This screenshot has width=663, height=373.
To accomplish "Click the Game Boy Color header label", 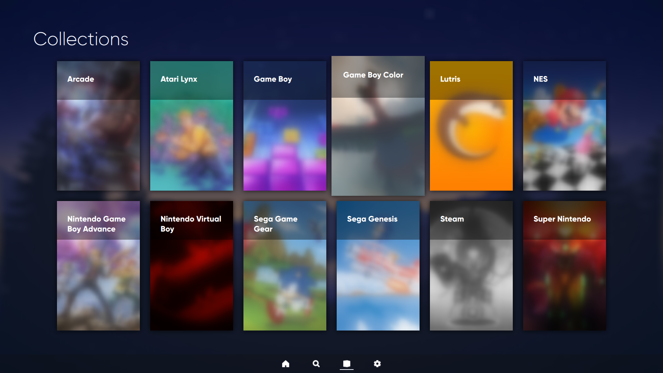I will pyautogui.click(x=373, y=75).
